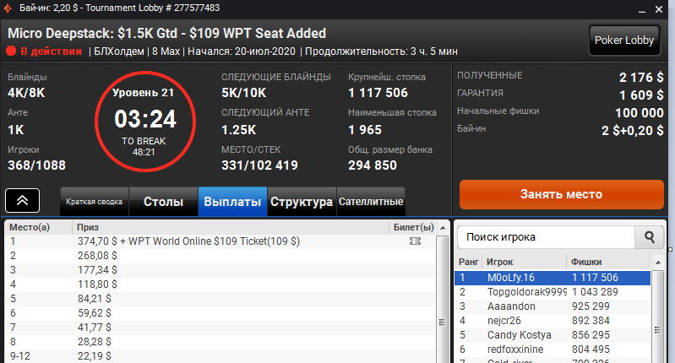Sort players by Игрок column header
Image resolution: width=675 pixels, height=363 pixels.
(x=525, y=262)
